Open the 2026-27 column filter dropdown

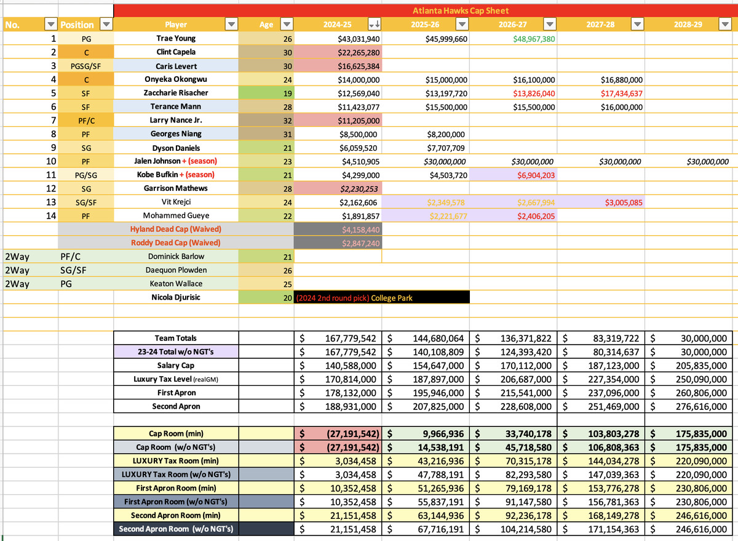click(550, 25)
